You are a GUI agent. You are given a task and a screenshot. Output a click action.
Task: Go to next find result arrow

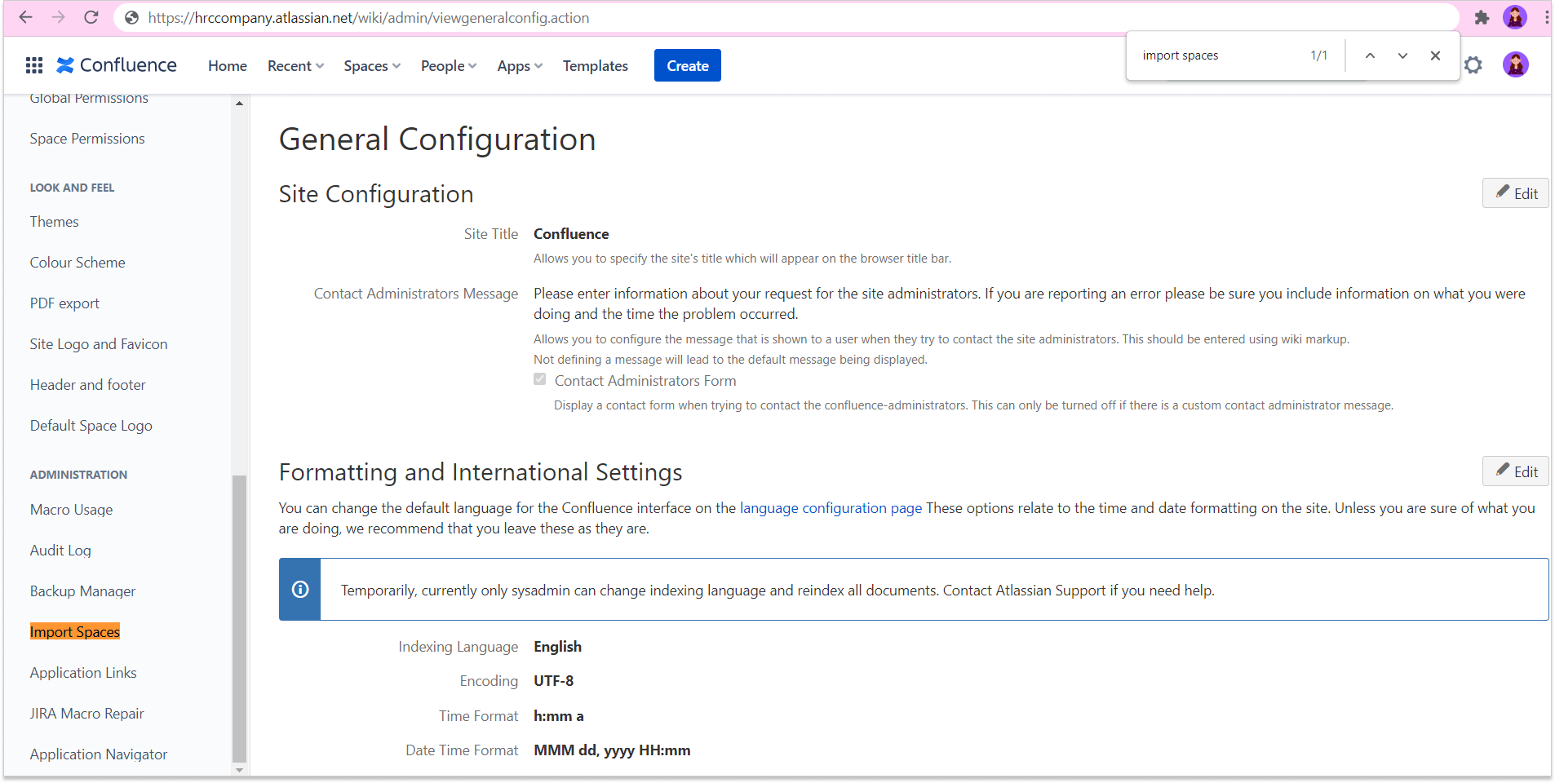coord(1402,55)
